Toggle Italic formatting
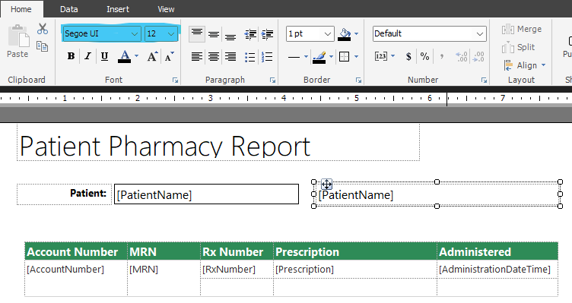 (x=87, y=56)
